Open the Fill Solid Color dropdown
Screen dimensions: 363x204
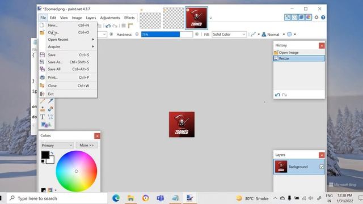[229, 34]
